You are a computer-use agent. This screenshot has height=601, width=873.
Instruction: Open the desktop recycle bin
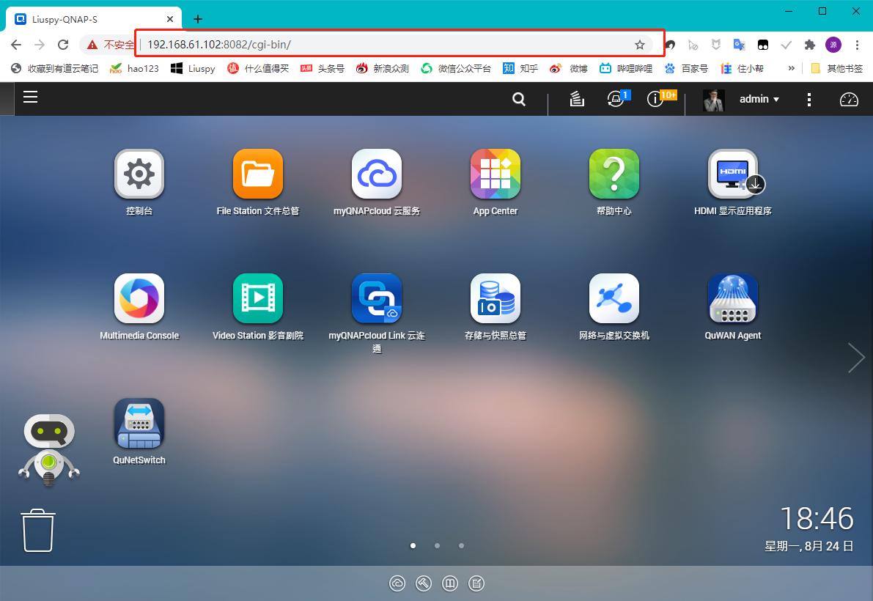click(38, 531)
